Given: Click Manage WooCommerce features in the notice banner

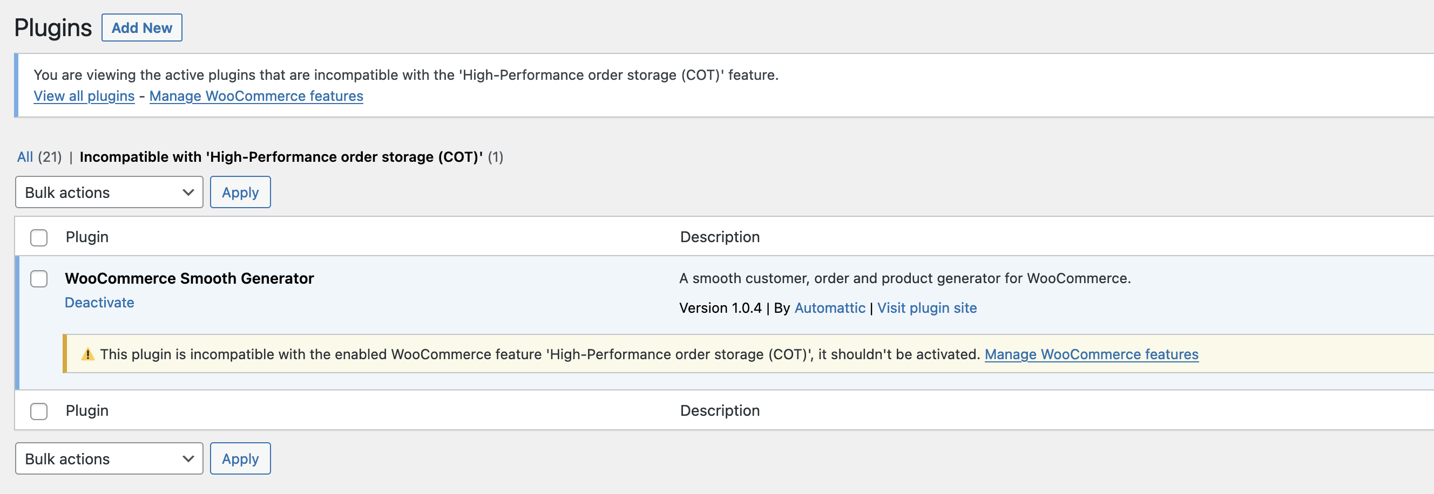Looking at the screenshot, I should pos(255,95).
